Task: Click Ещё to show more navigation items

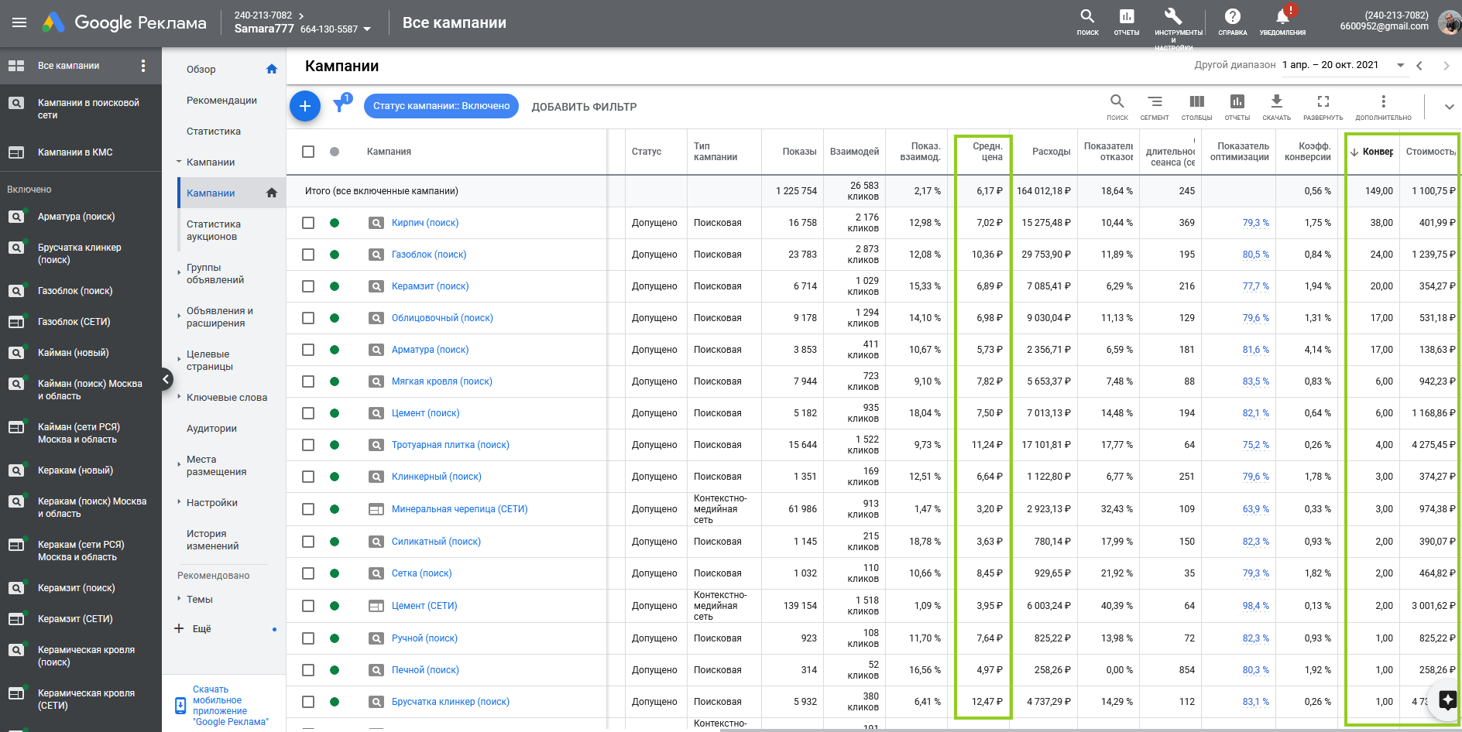Action: pos(201,629)
